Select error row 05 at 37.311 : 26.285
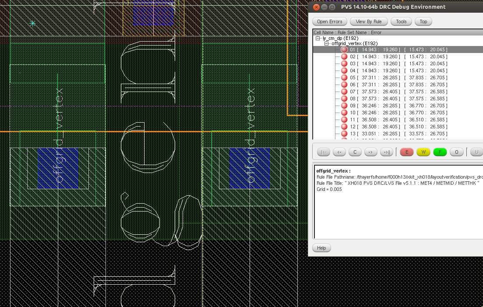 tap(398, 78)
